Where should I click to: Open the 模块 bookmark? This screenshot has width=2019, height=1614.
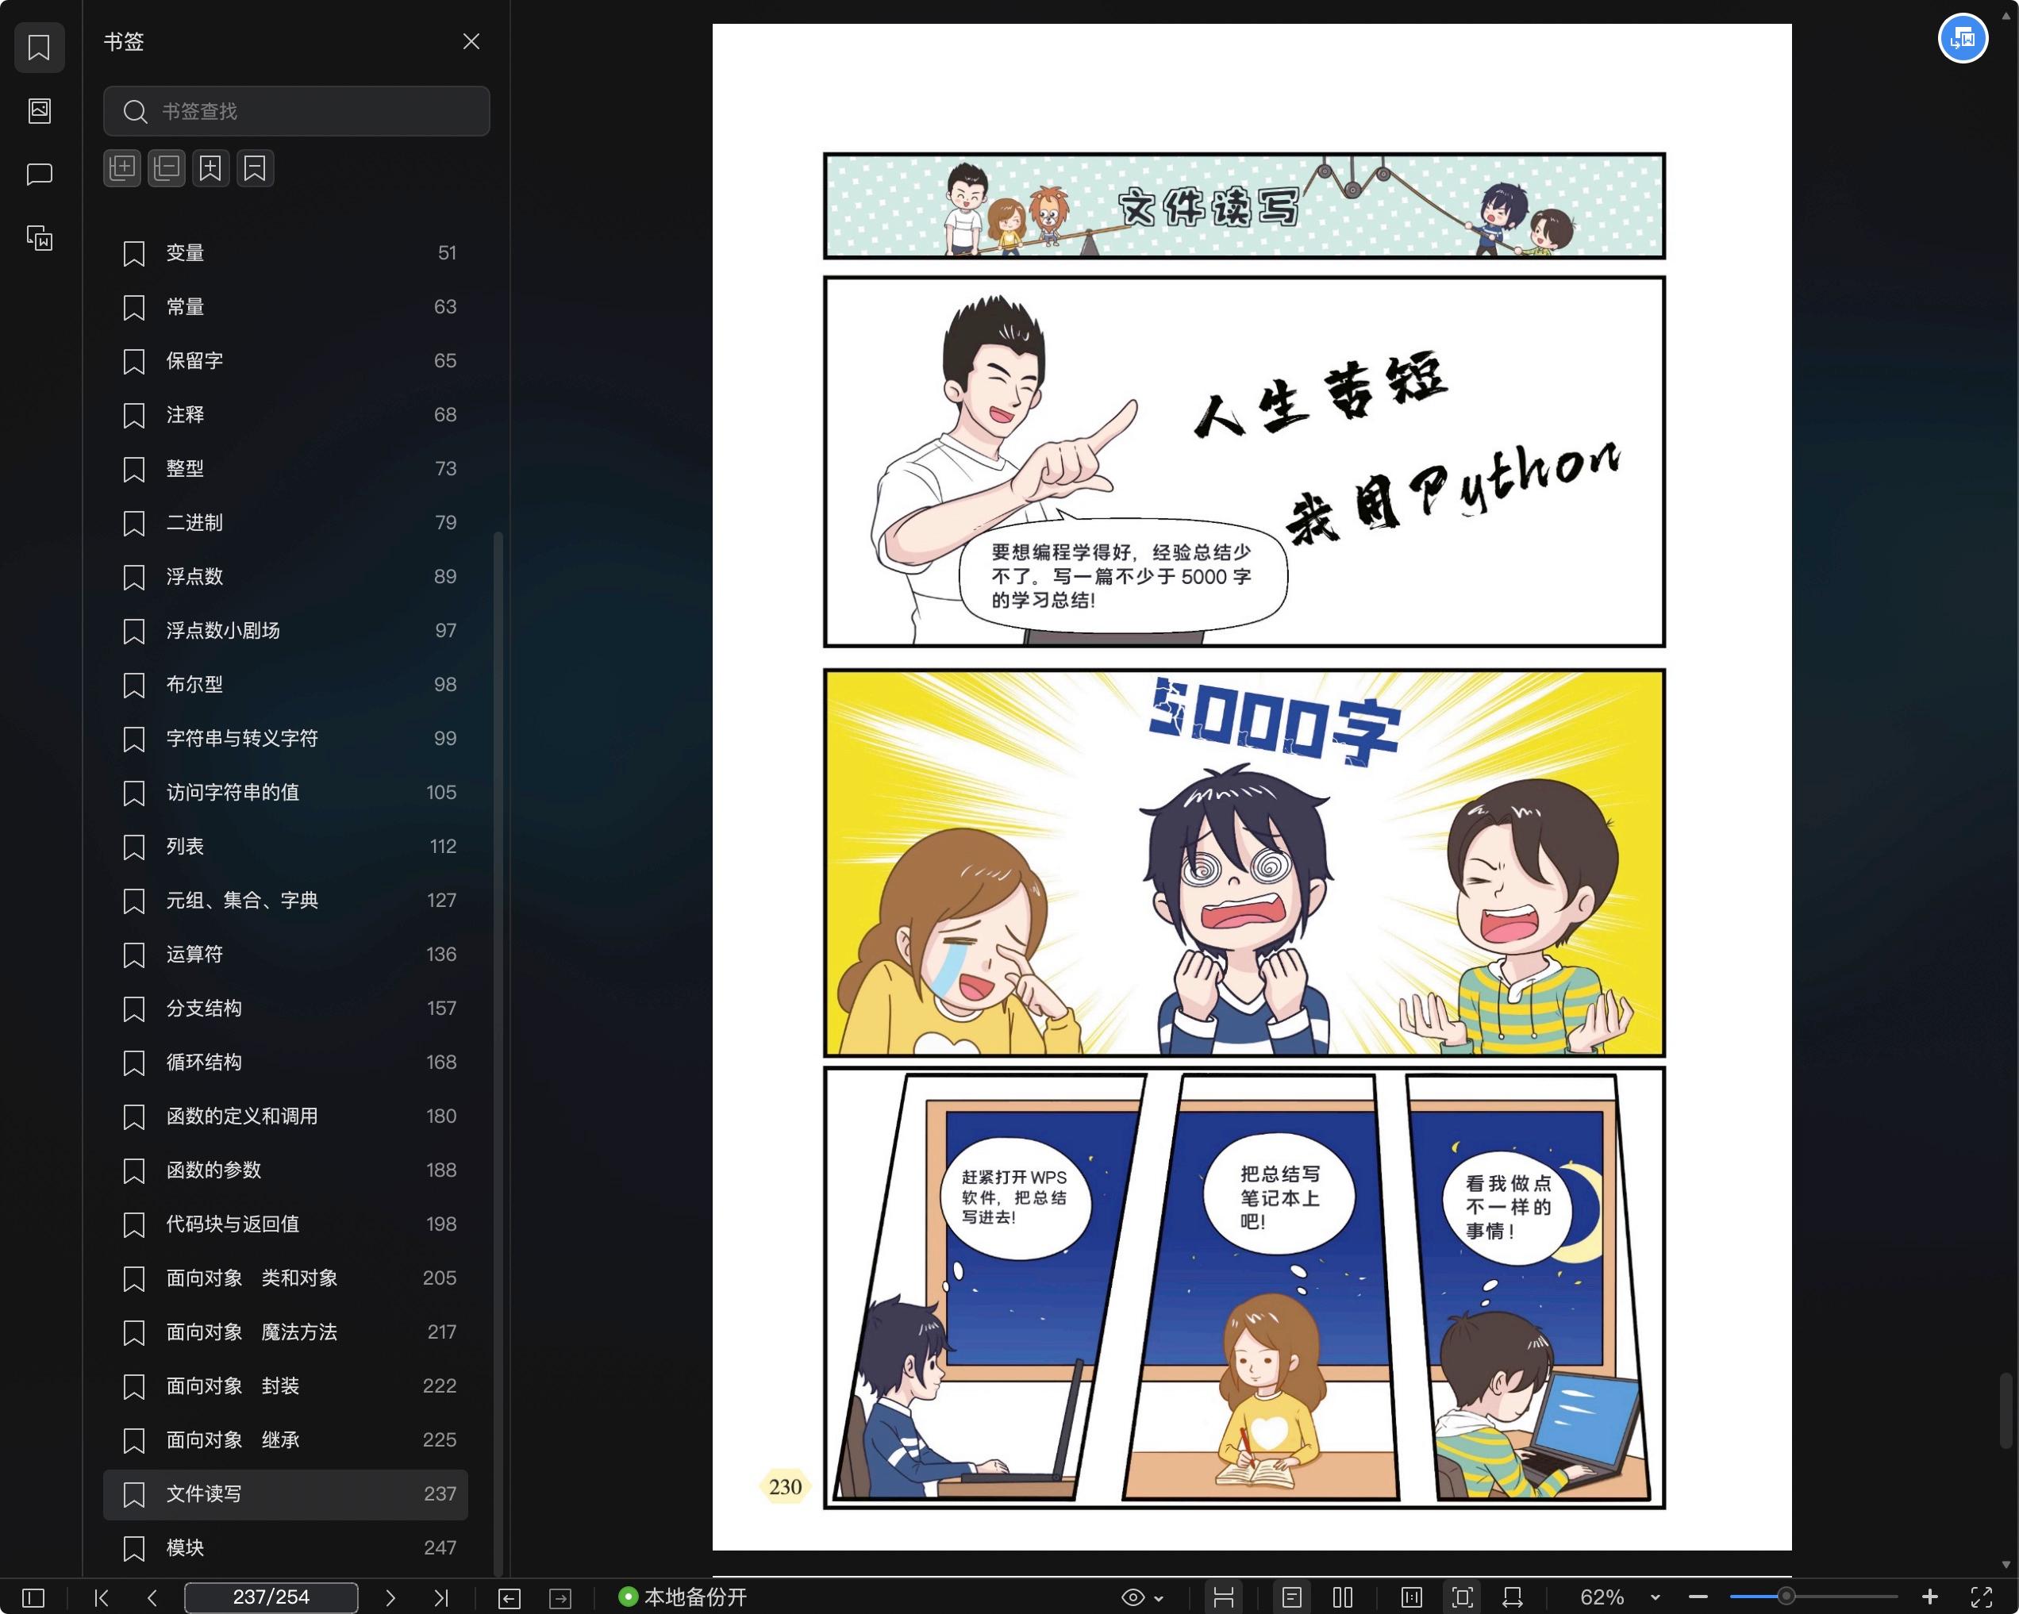(x=286, y=1548)
